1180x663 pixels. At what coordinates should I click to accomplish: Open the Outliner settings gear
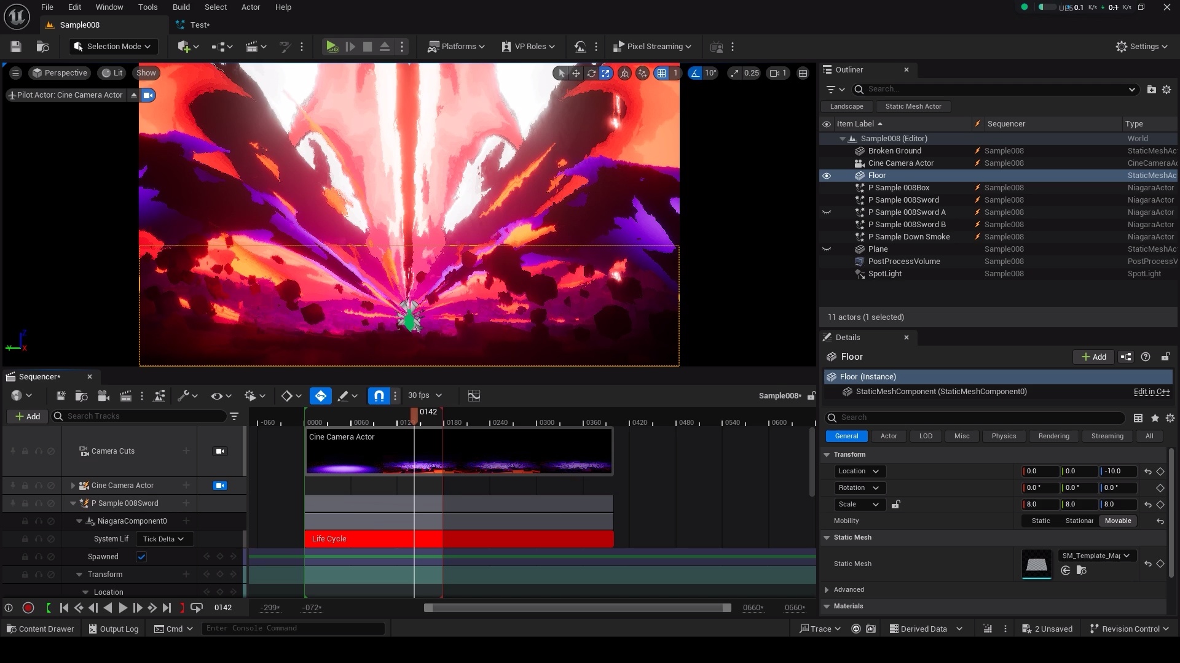(x=1167, y=90)
